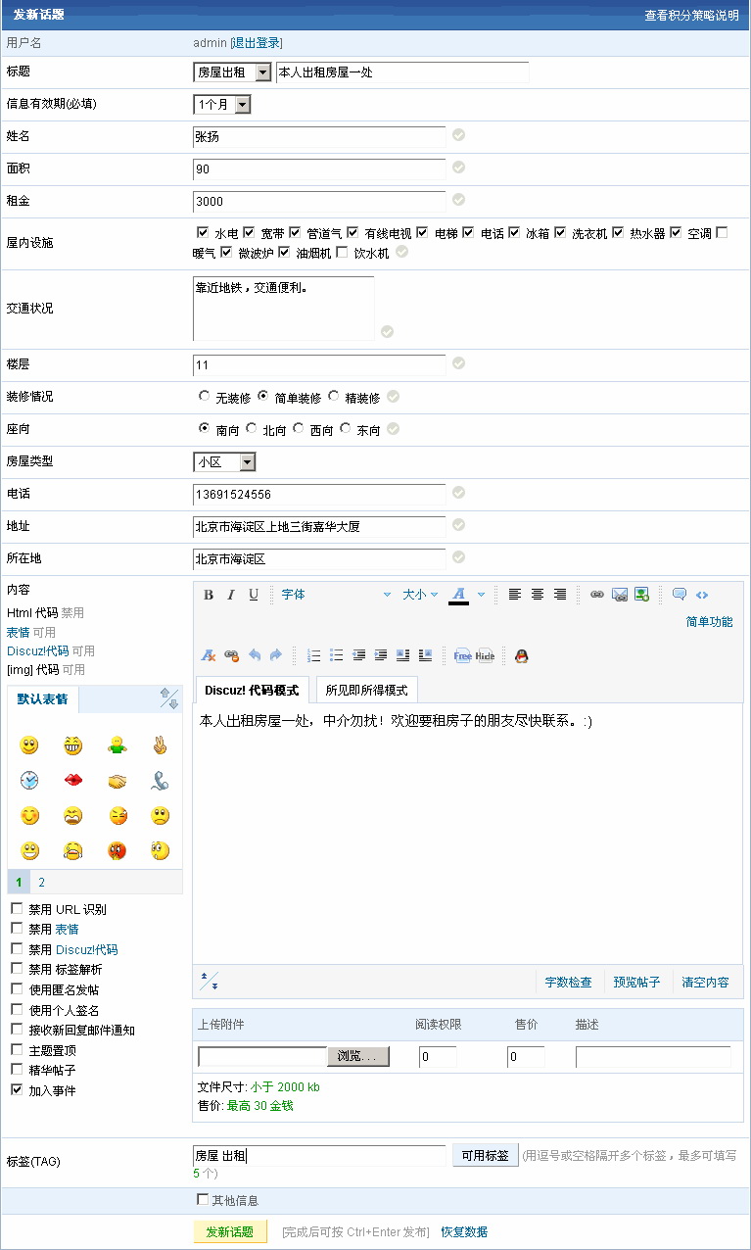Enable 禁用 URL 识别 checkbox
The width and height of the screenshot is (751, 1250).
click(x=17, y=908)
